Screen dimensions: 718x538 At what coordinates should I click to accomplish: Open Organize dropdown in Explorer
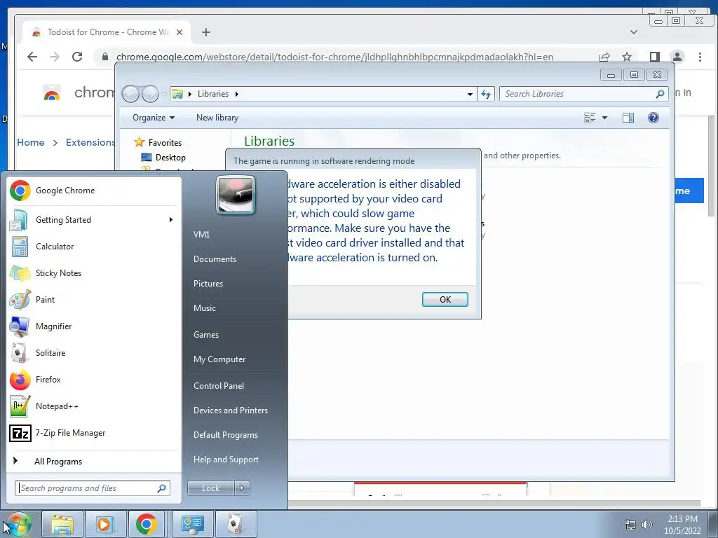(x=154, y=118)
